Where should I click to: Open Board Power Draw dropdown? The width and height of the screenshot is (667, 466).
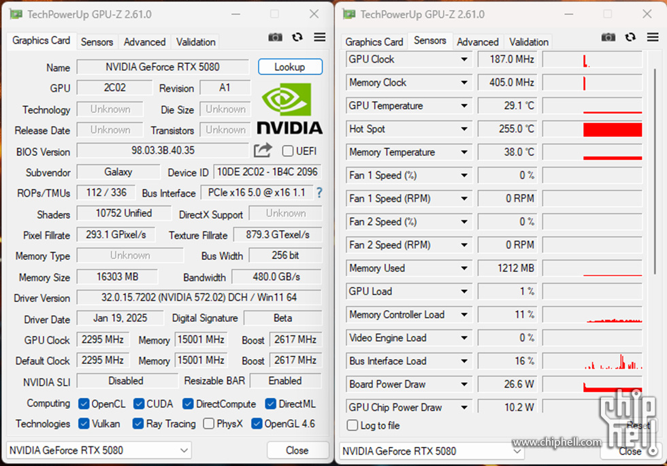pyautogui.click(x=464, y=384)
